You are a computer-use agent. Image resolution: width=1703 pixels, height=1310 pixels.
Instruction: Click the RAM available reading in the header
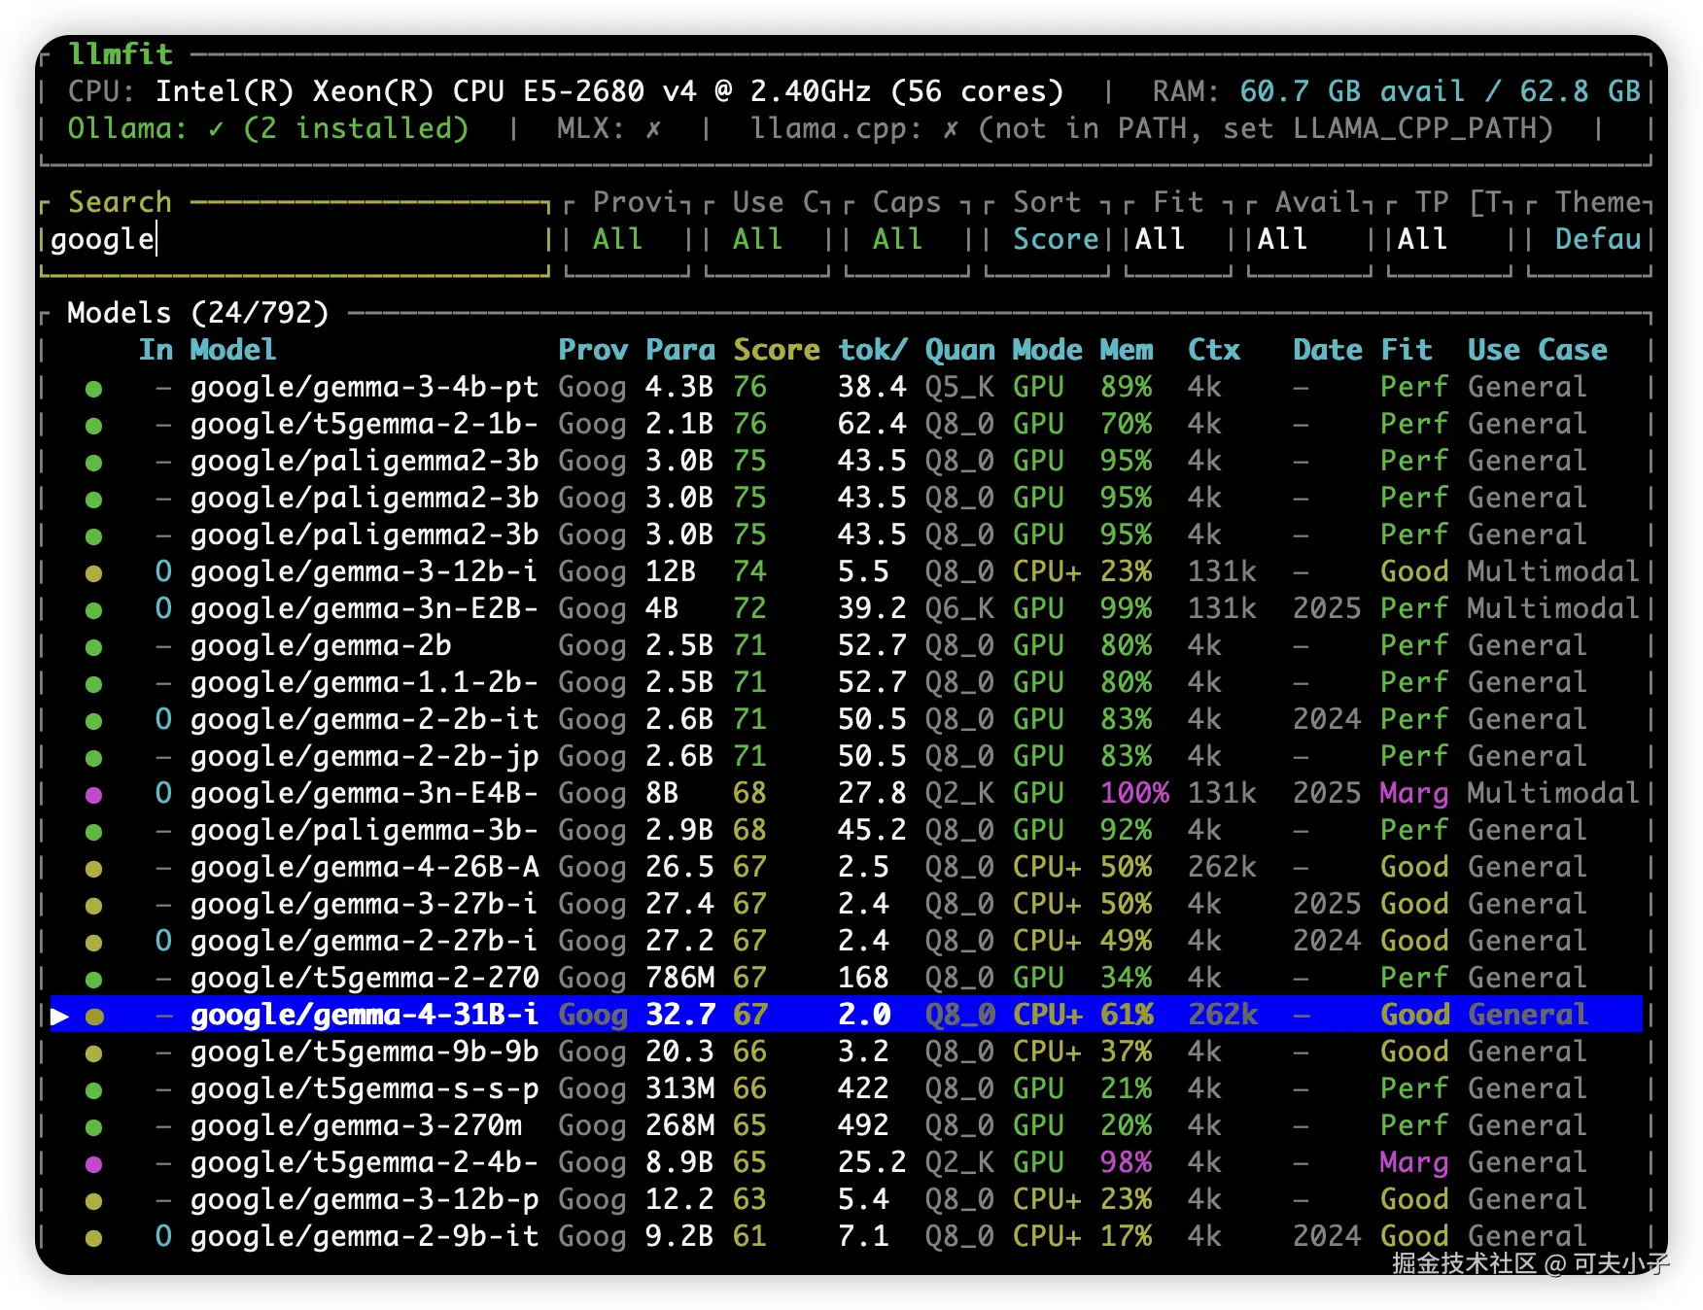point(1441,91)
